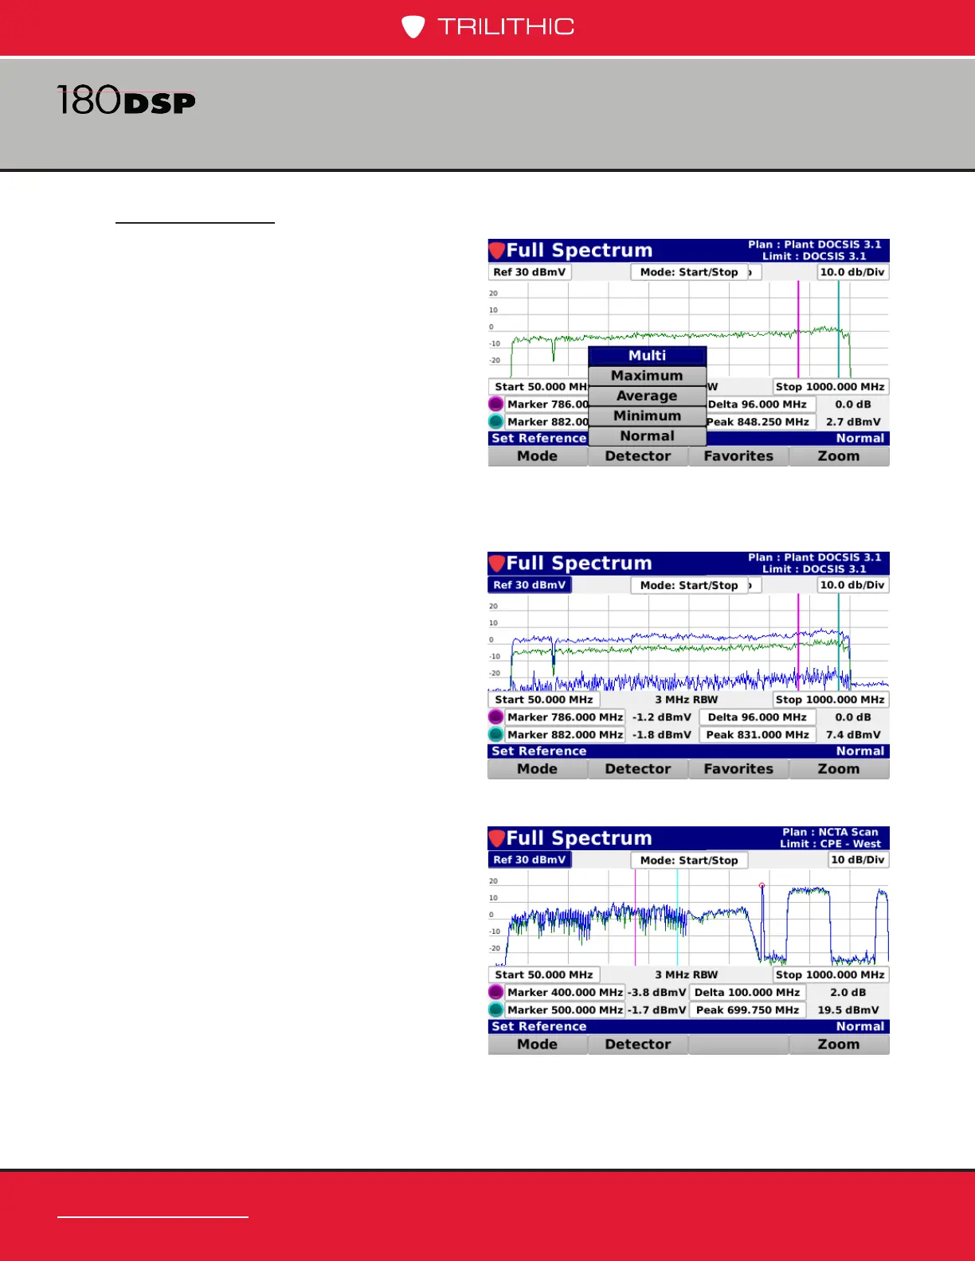Screen dimensions: 975x1261
Task: Click 10.0 db/Div field on the Peak 831.000 MHz screen
Action: pos(853,585)
